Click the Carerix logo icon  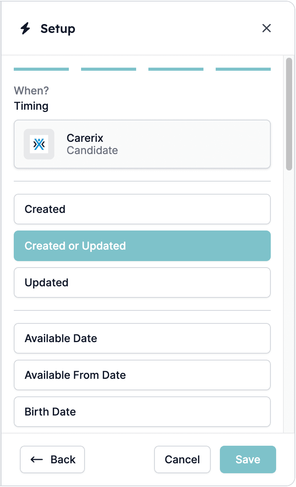[39, 144]
